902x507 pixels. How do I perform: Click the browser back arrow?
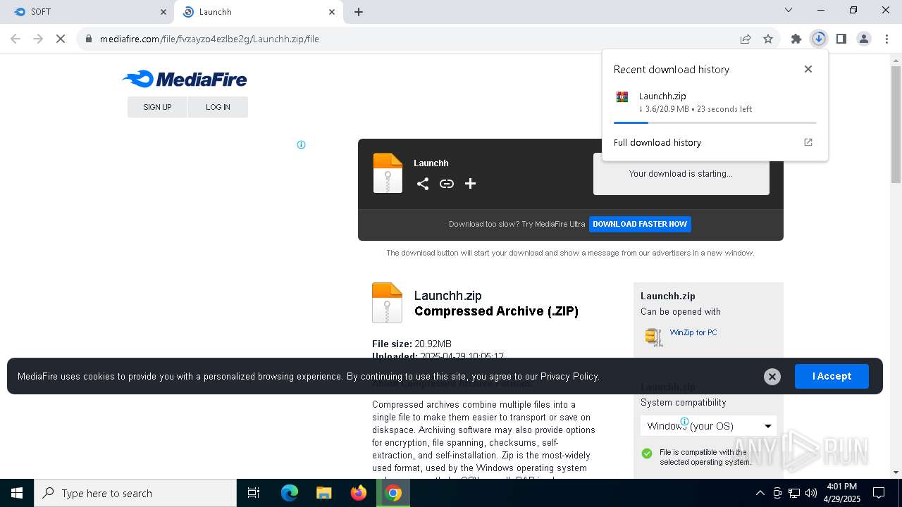tap(16, 39)
